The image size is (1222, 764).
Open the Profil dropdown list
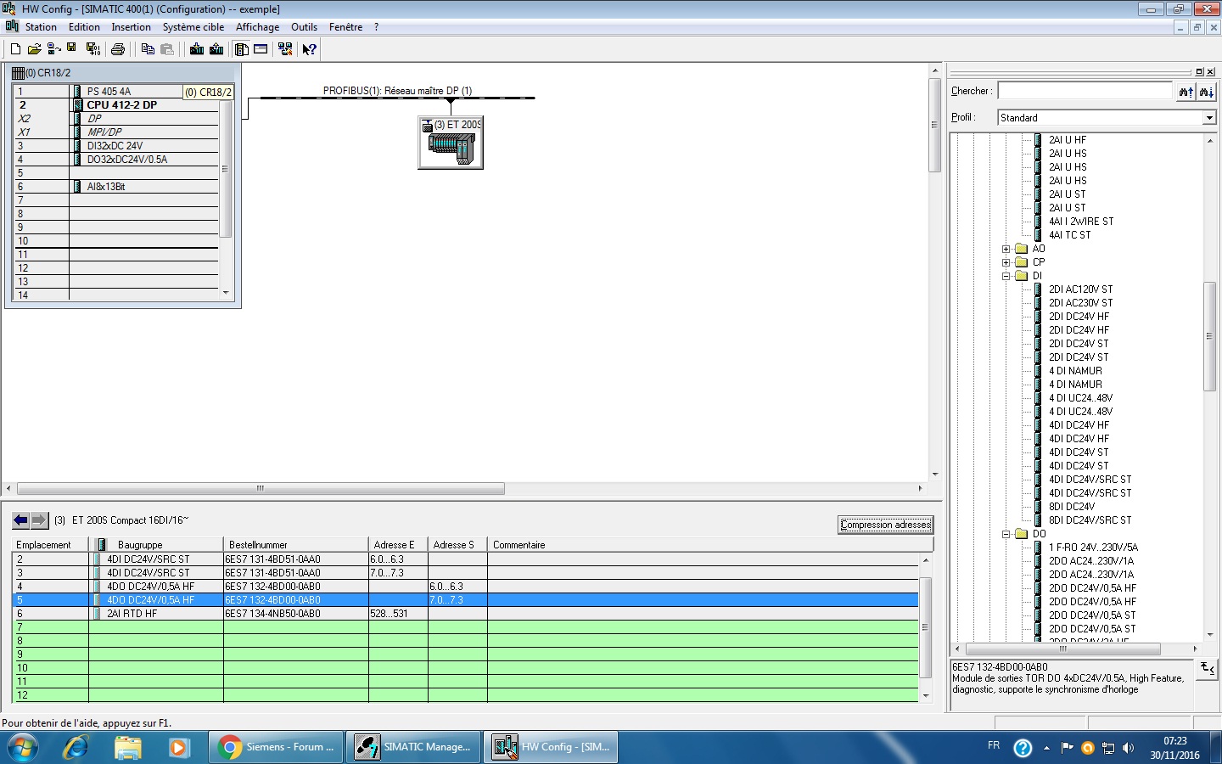tap(1209, 118)
